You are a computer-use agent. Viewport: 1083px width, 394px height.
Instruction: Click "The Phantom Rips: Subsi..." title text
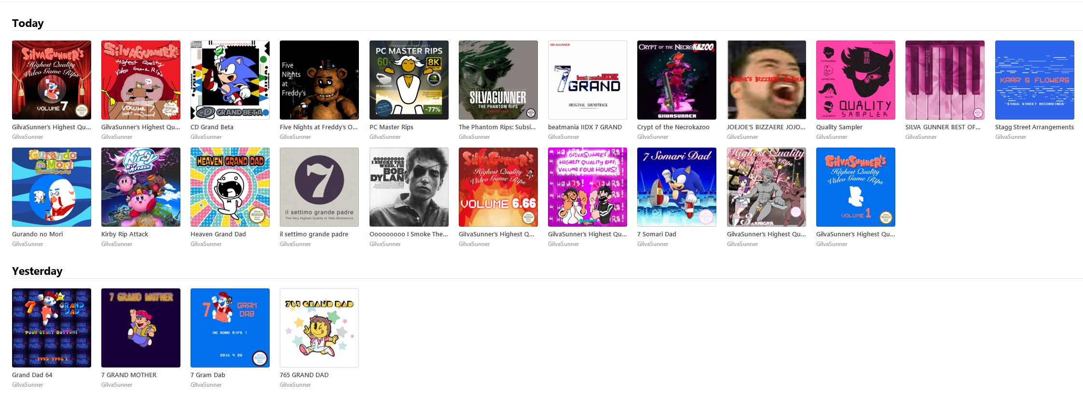497,127
